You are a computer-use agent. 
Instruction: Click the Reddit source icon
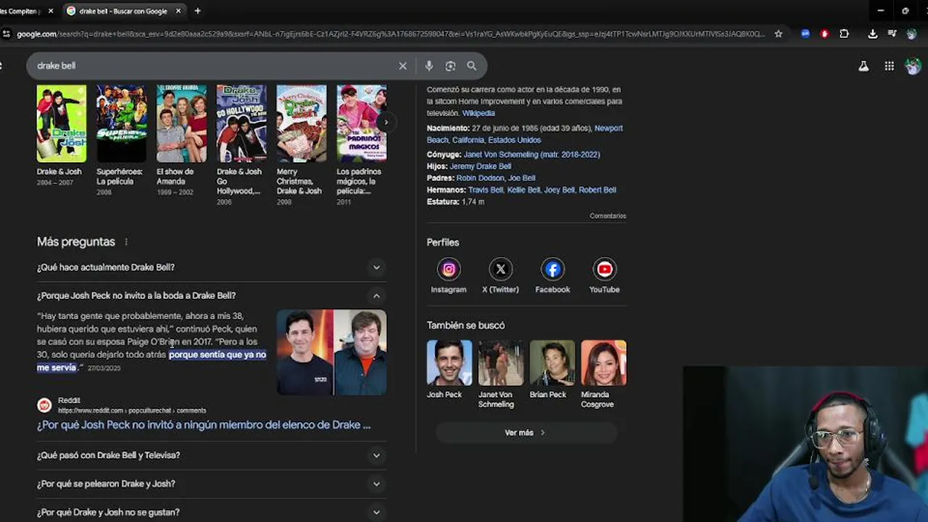click(44, 405)
